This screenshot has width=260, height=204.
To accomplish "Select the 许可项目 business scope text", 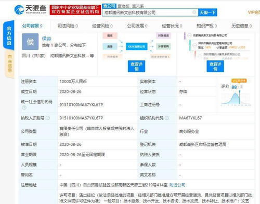I will click(x=155, y=198).
